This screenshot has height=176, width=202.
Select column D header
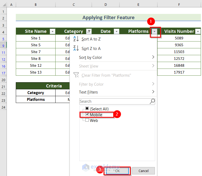106,5
